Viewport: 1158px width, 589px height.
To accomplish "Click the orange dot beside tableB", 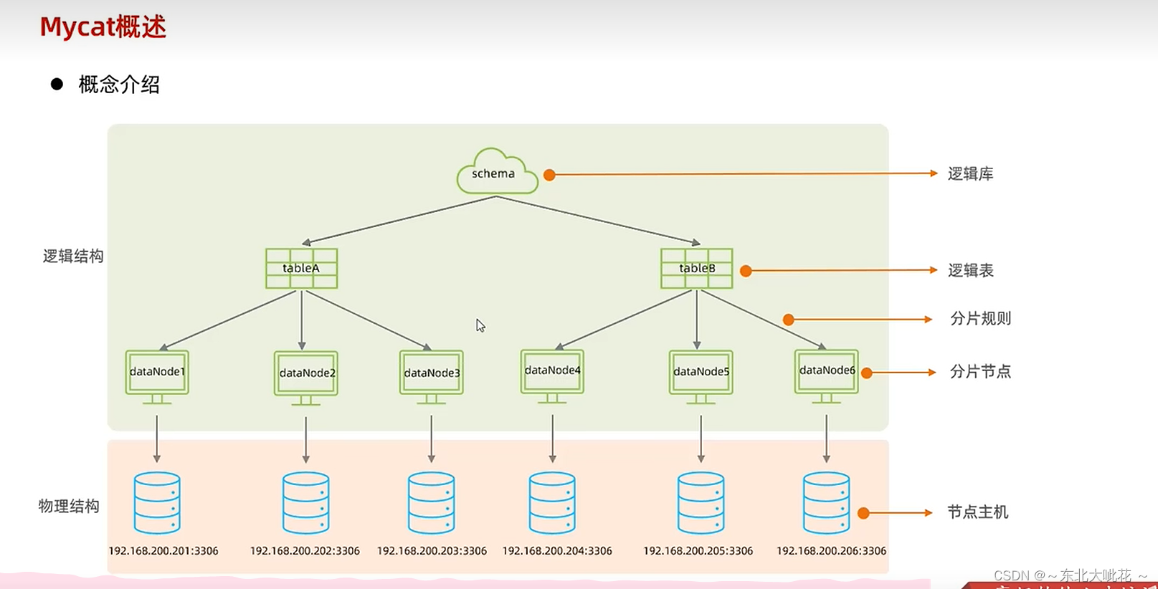I will (x=746, y=271).
